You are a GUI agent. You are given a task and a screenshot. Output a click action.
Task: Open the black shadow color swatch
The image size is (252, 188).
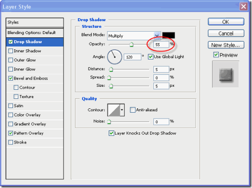[x=169, y=35]
